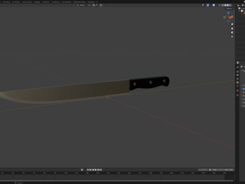245x184 pixels.
Task: Open the Properties editor type menu
Action: [238, 62]
